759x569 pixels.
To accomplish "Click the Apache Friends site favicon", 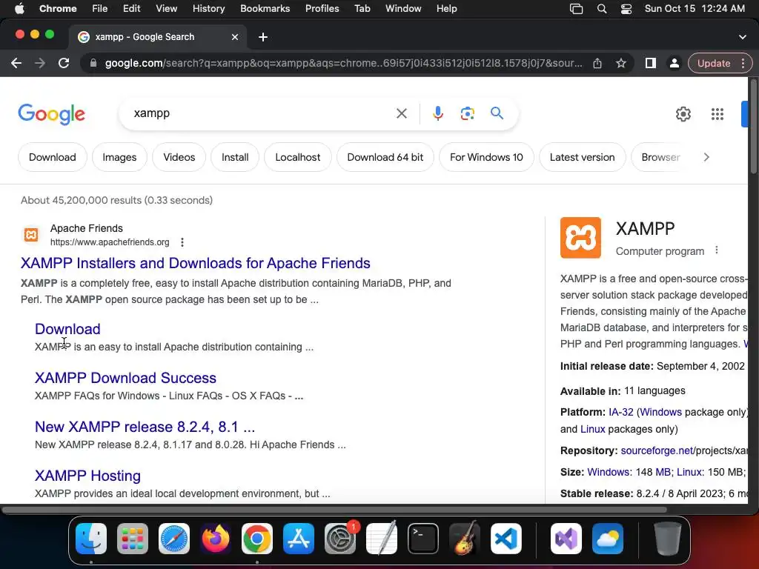I will [31, 235].
